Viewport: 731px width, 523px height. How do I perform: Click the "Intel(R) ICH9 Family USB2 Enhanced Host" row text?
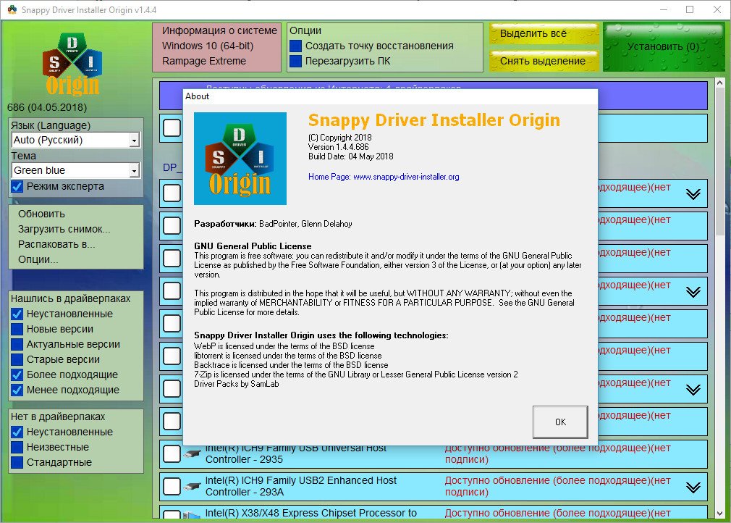300,480
